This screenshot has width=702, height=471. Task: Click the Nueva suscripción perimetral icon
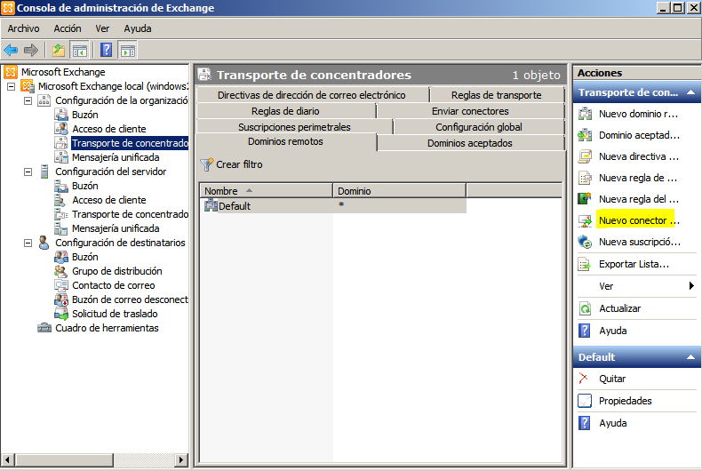click(585, 243)
